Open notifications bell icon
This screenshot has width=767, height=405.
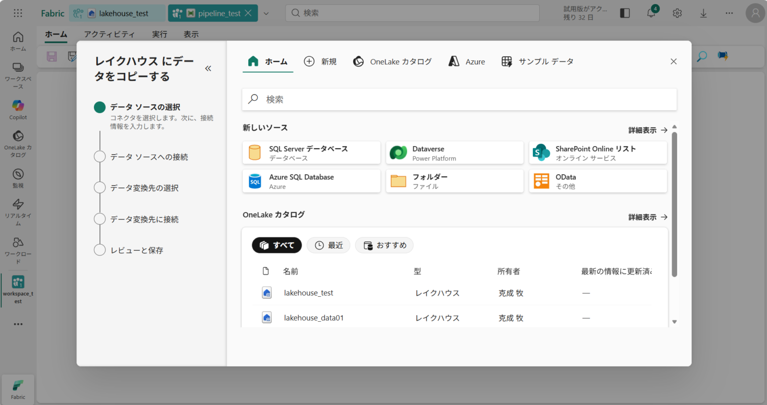click(x=651, y=13)
